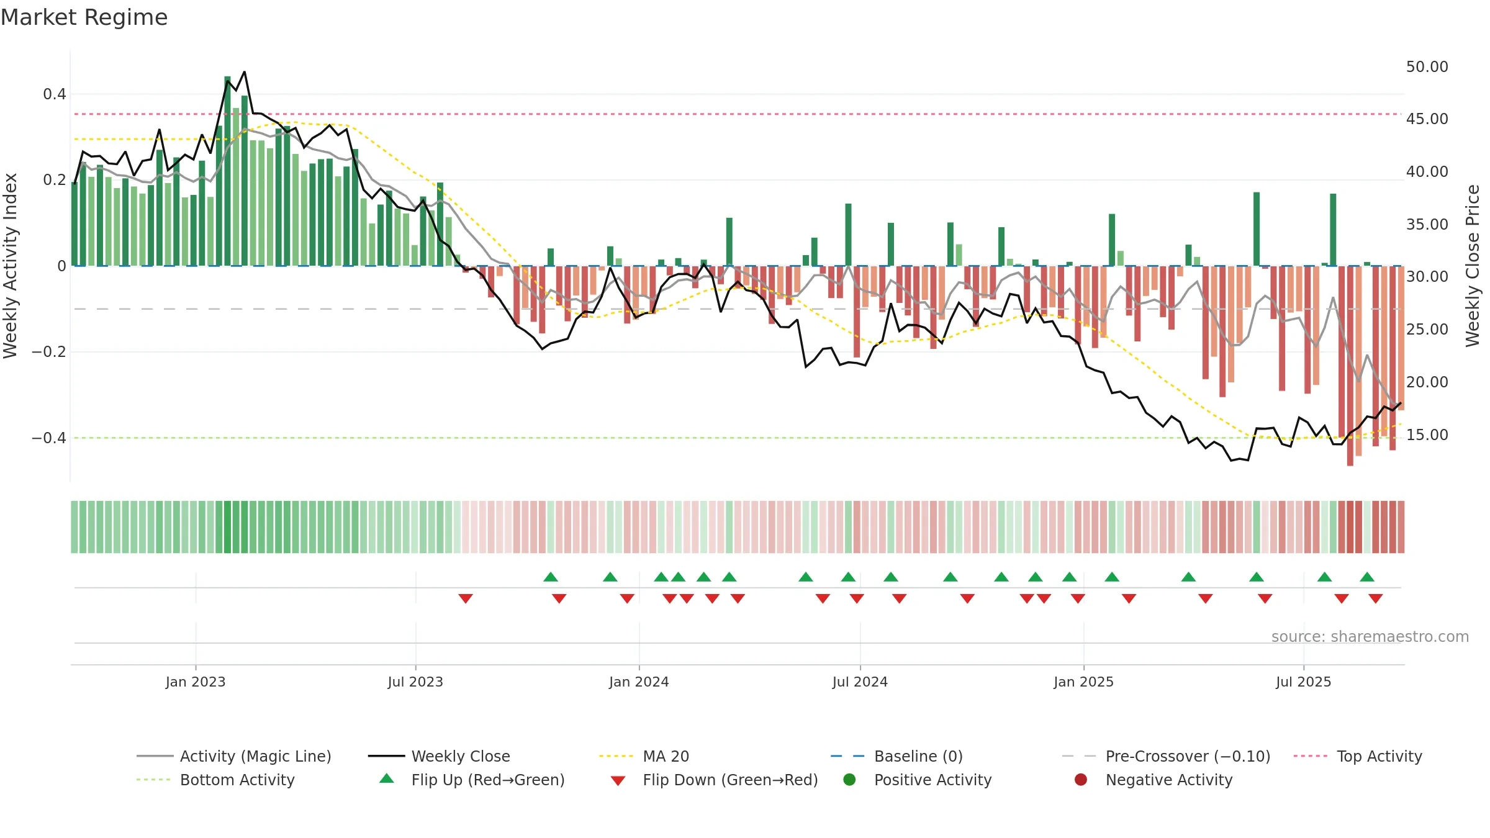Screen dimensions: 1490x838
Task: Toggle the Activity (Magic Line) legend entry
Action: pos(234,756)
